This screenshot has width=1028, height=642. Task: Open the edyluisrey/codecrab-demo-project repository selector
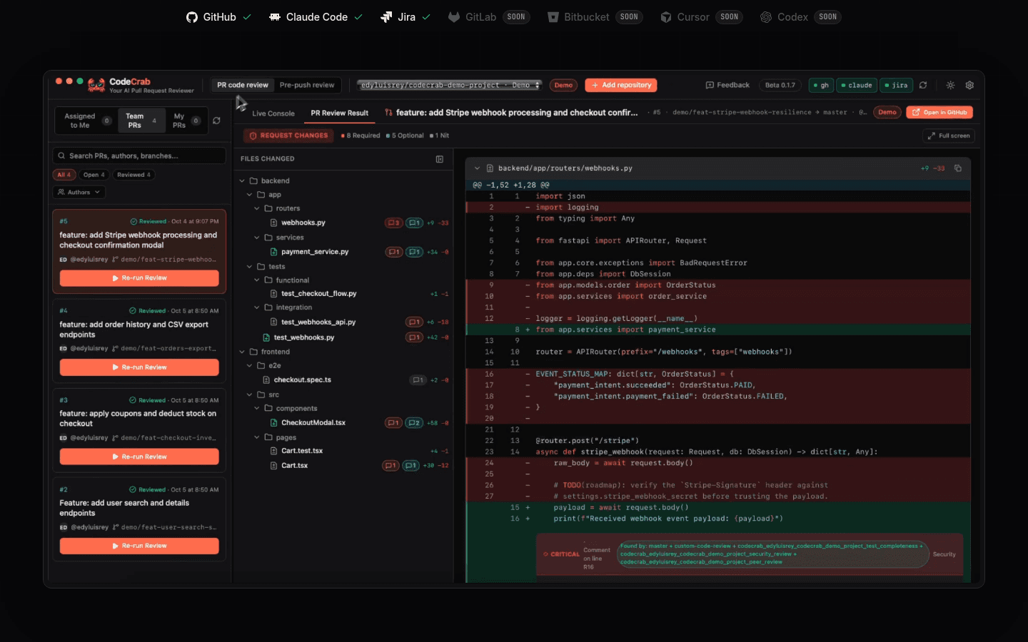coord(449,85)
